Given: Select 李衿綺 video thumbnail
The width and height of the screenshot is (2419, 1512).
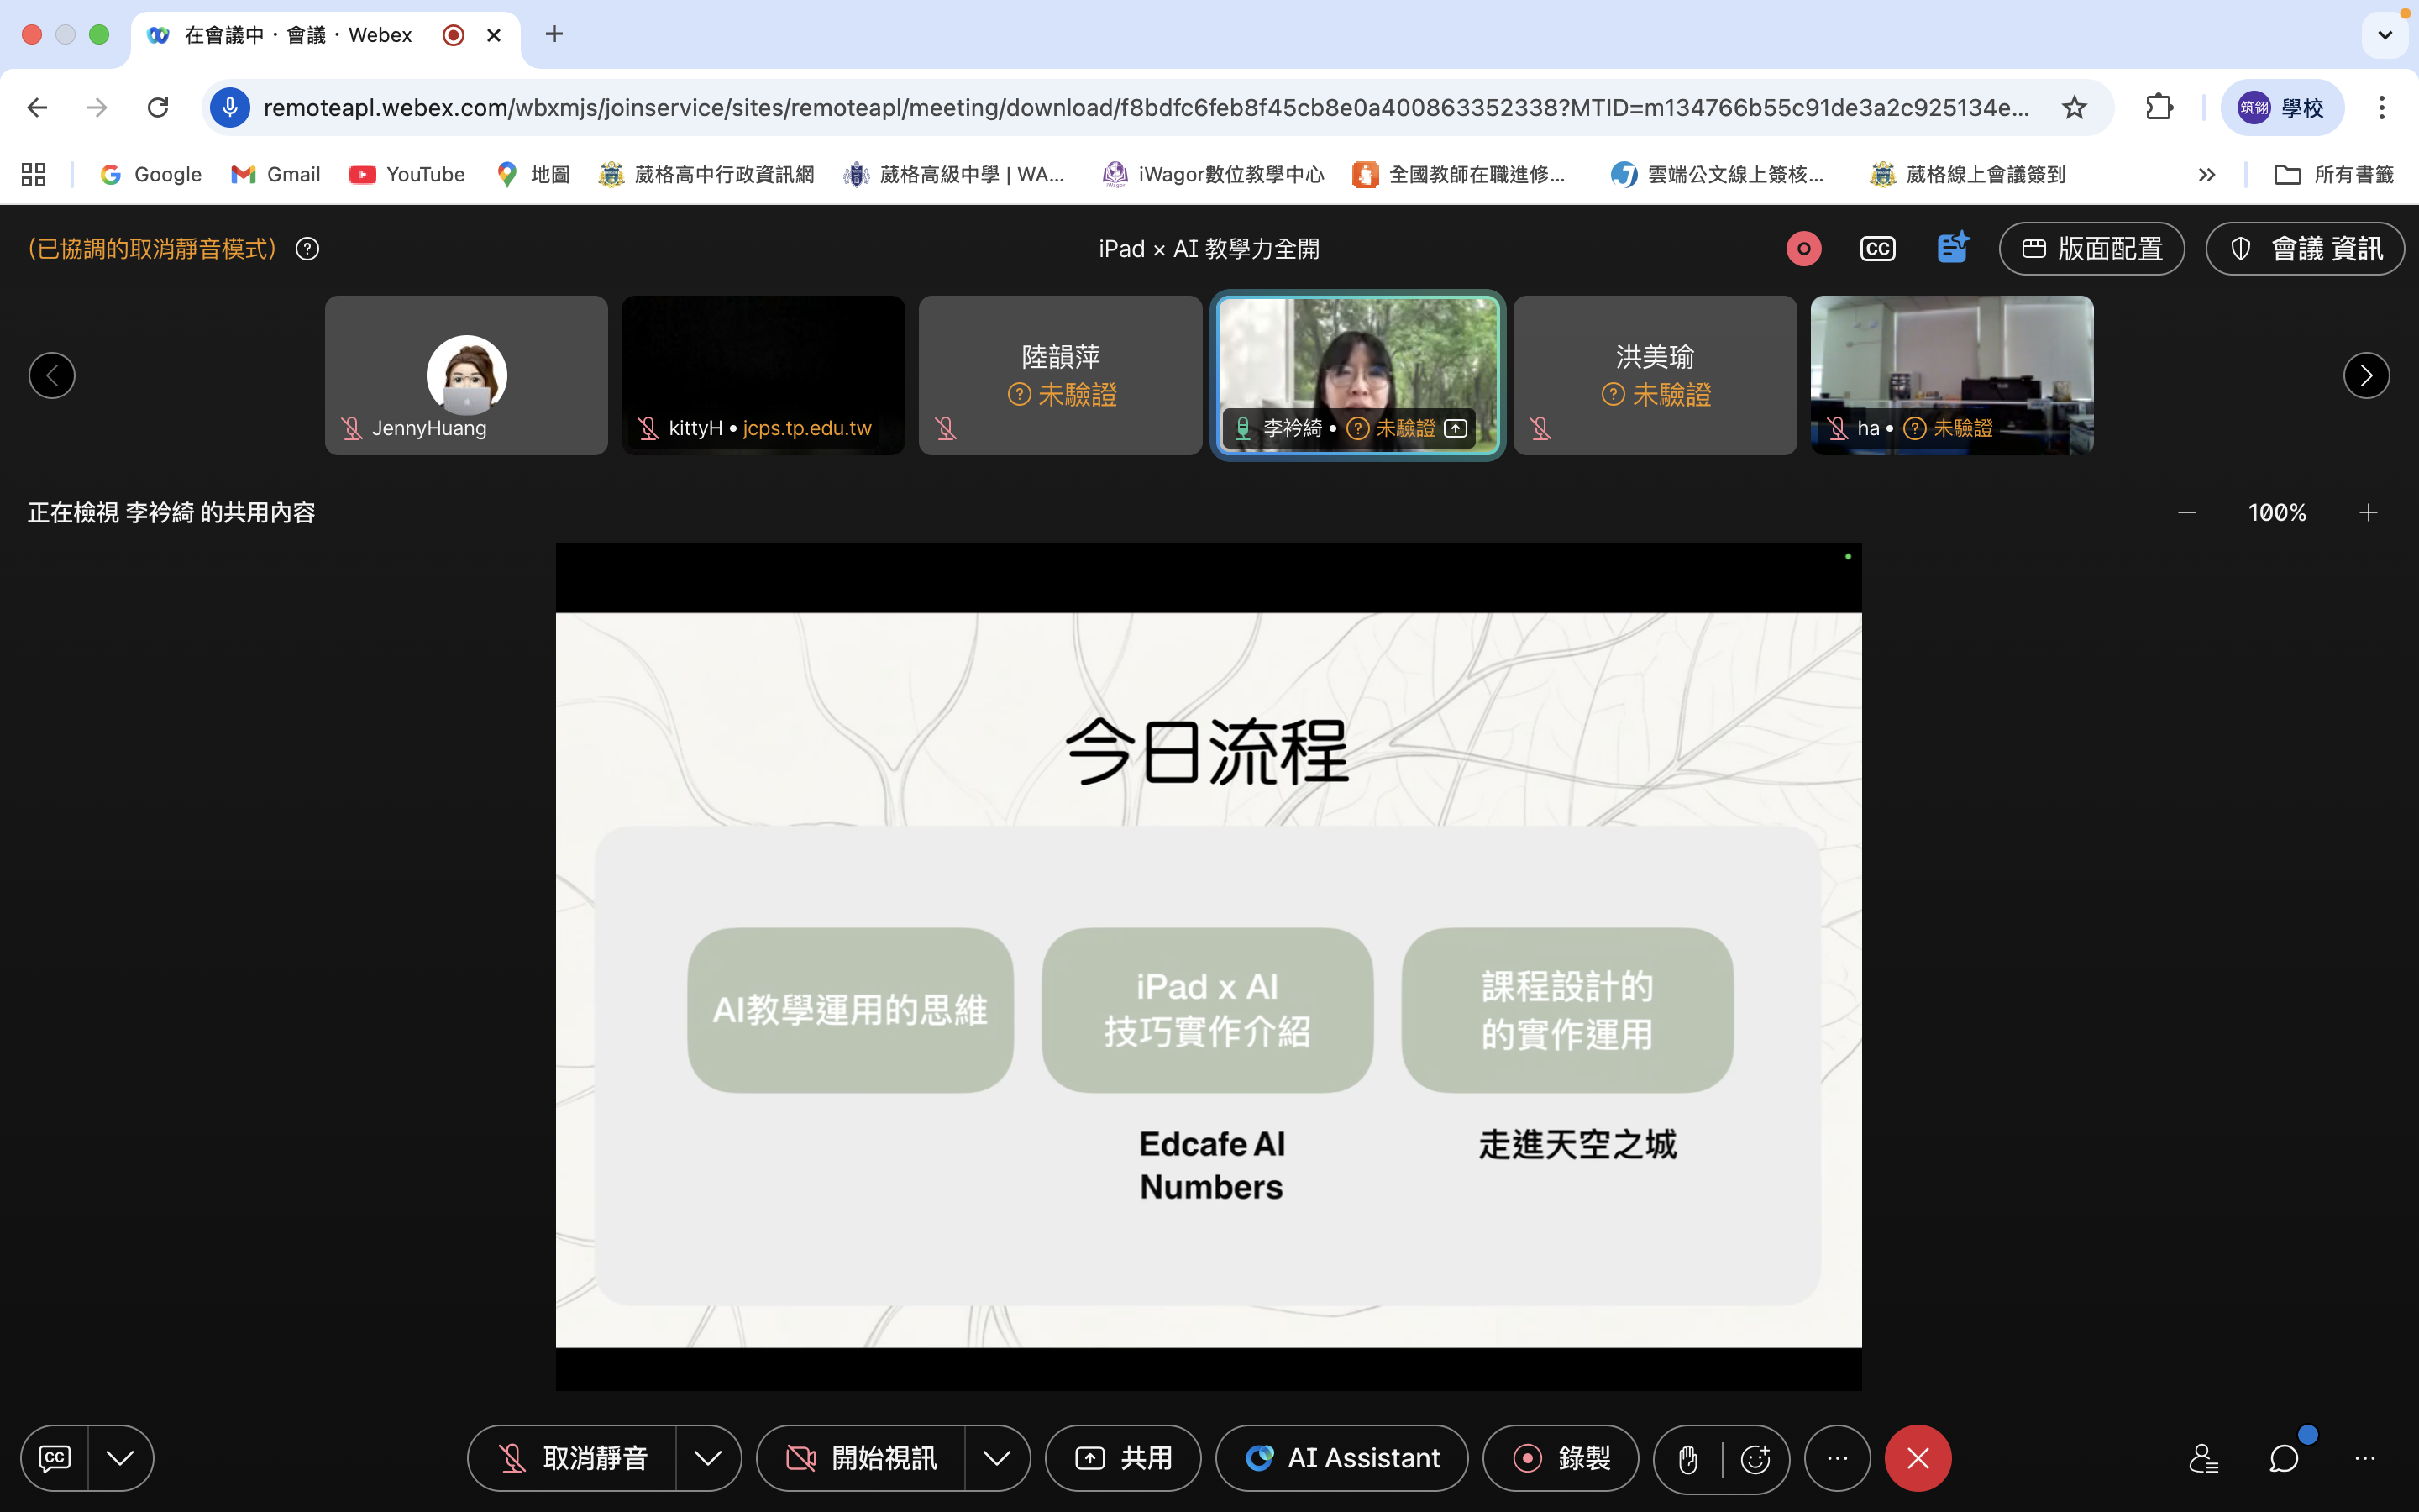Looking at the screenshot, I should point(1357,375).
